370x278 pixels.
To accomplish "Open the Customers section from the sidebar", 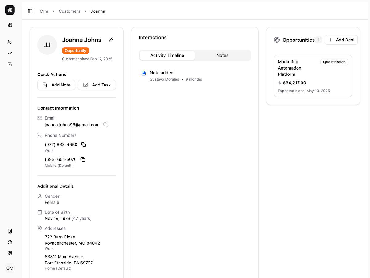I will (x=10, y=42).
